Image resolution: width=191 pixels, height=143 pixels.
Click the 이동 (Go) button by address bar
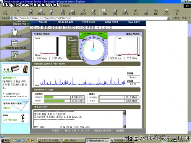176,18
